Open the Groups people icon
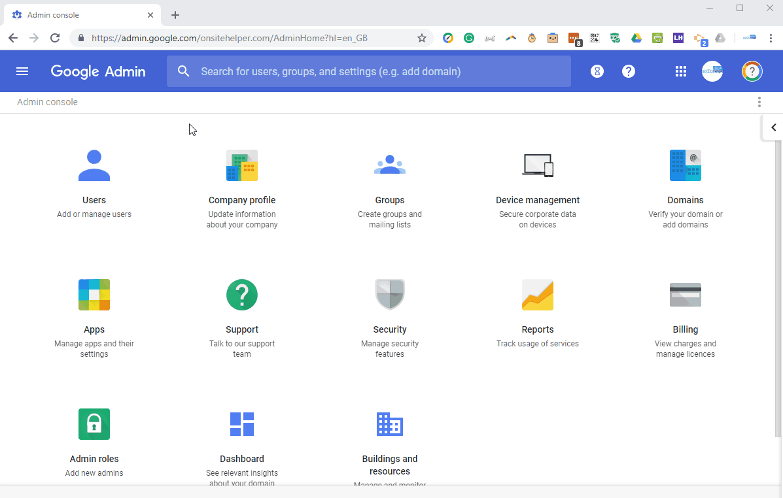The image size is (783, 498). click(389, 165)
